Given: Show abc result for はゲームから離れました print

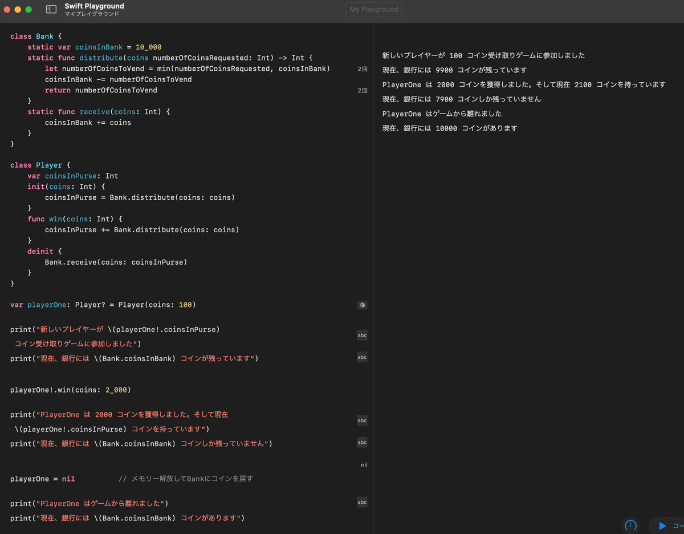Looking at the screenshot, I should tap(362, 502).
